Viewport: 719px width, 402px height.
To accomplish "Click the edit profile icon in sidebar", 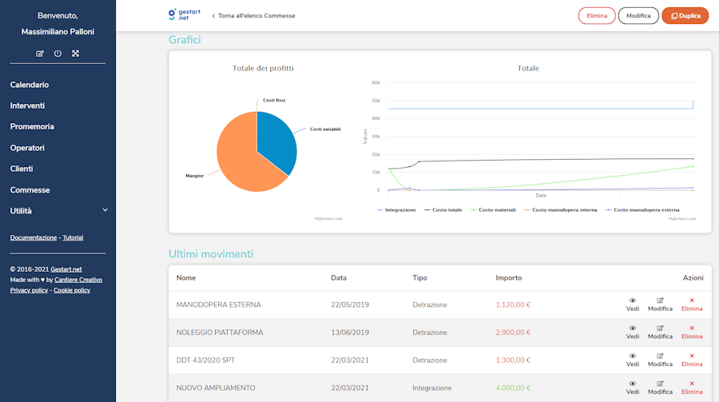I will [40, 54].
